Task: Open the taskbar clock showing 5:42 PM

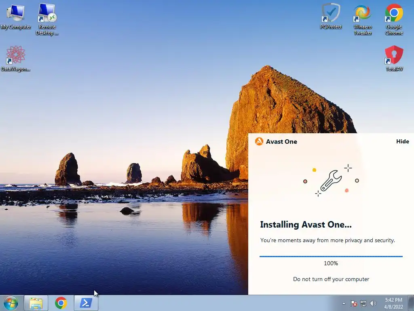Action: tap(393, 303)
